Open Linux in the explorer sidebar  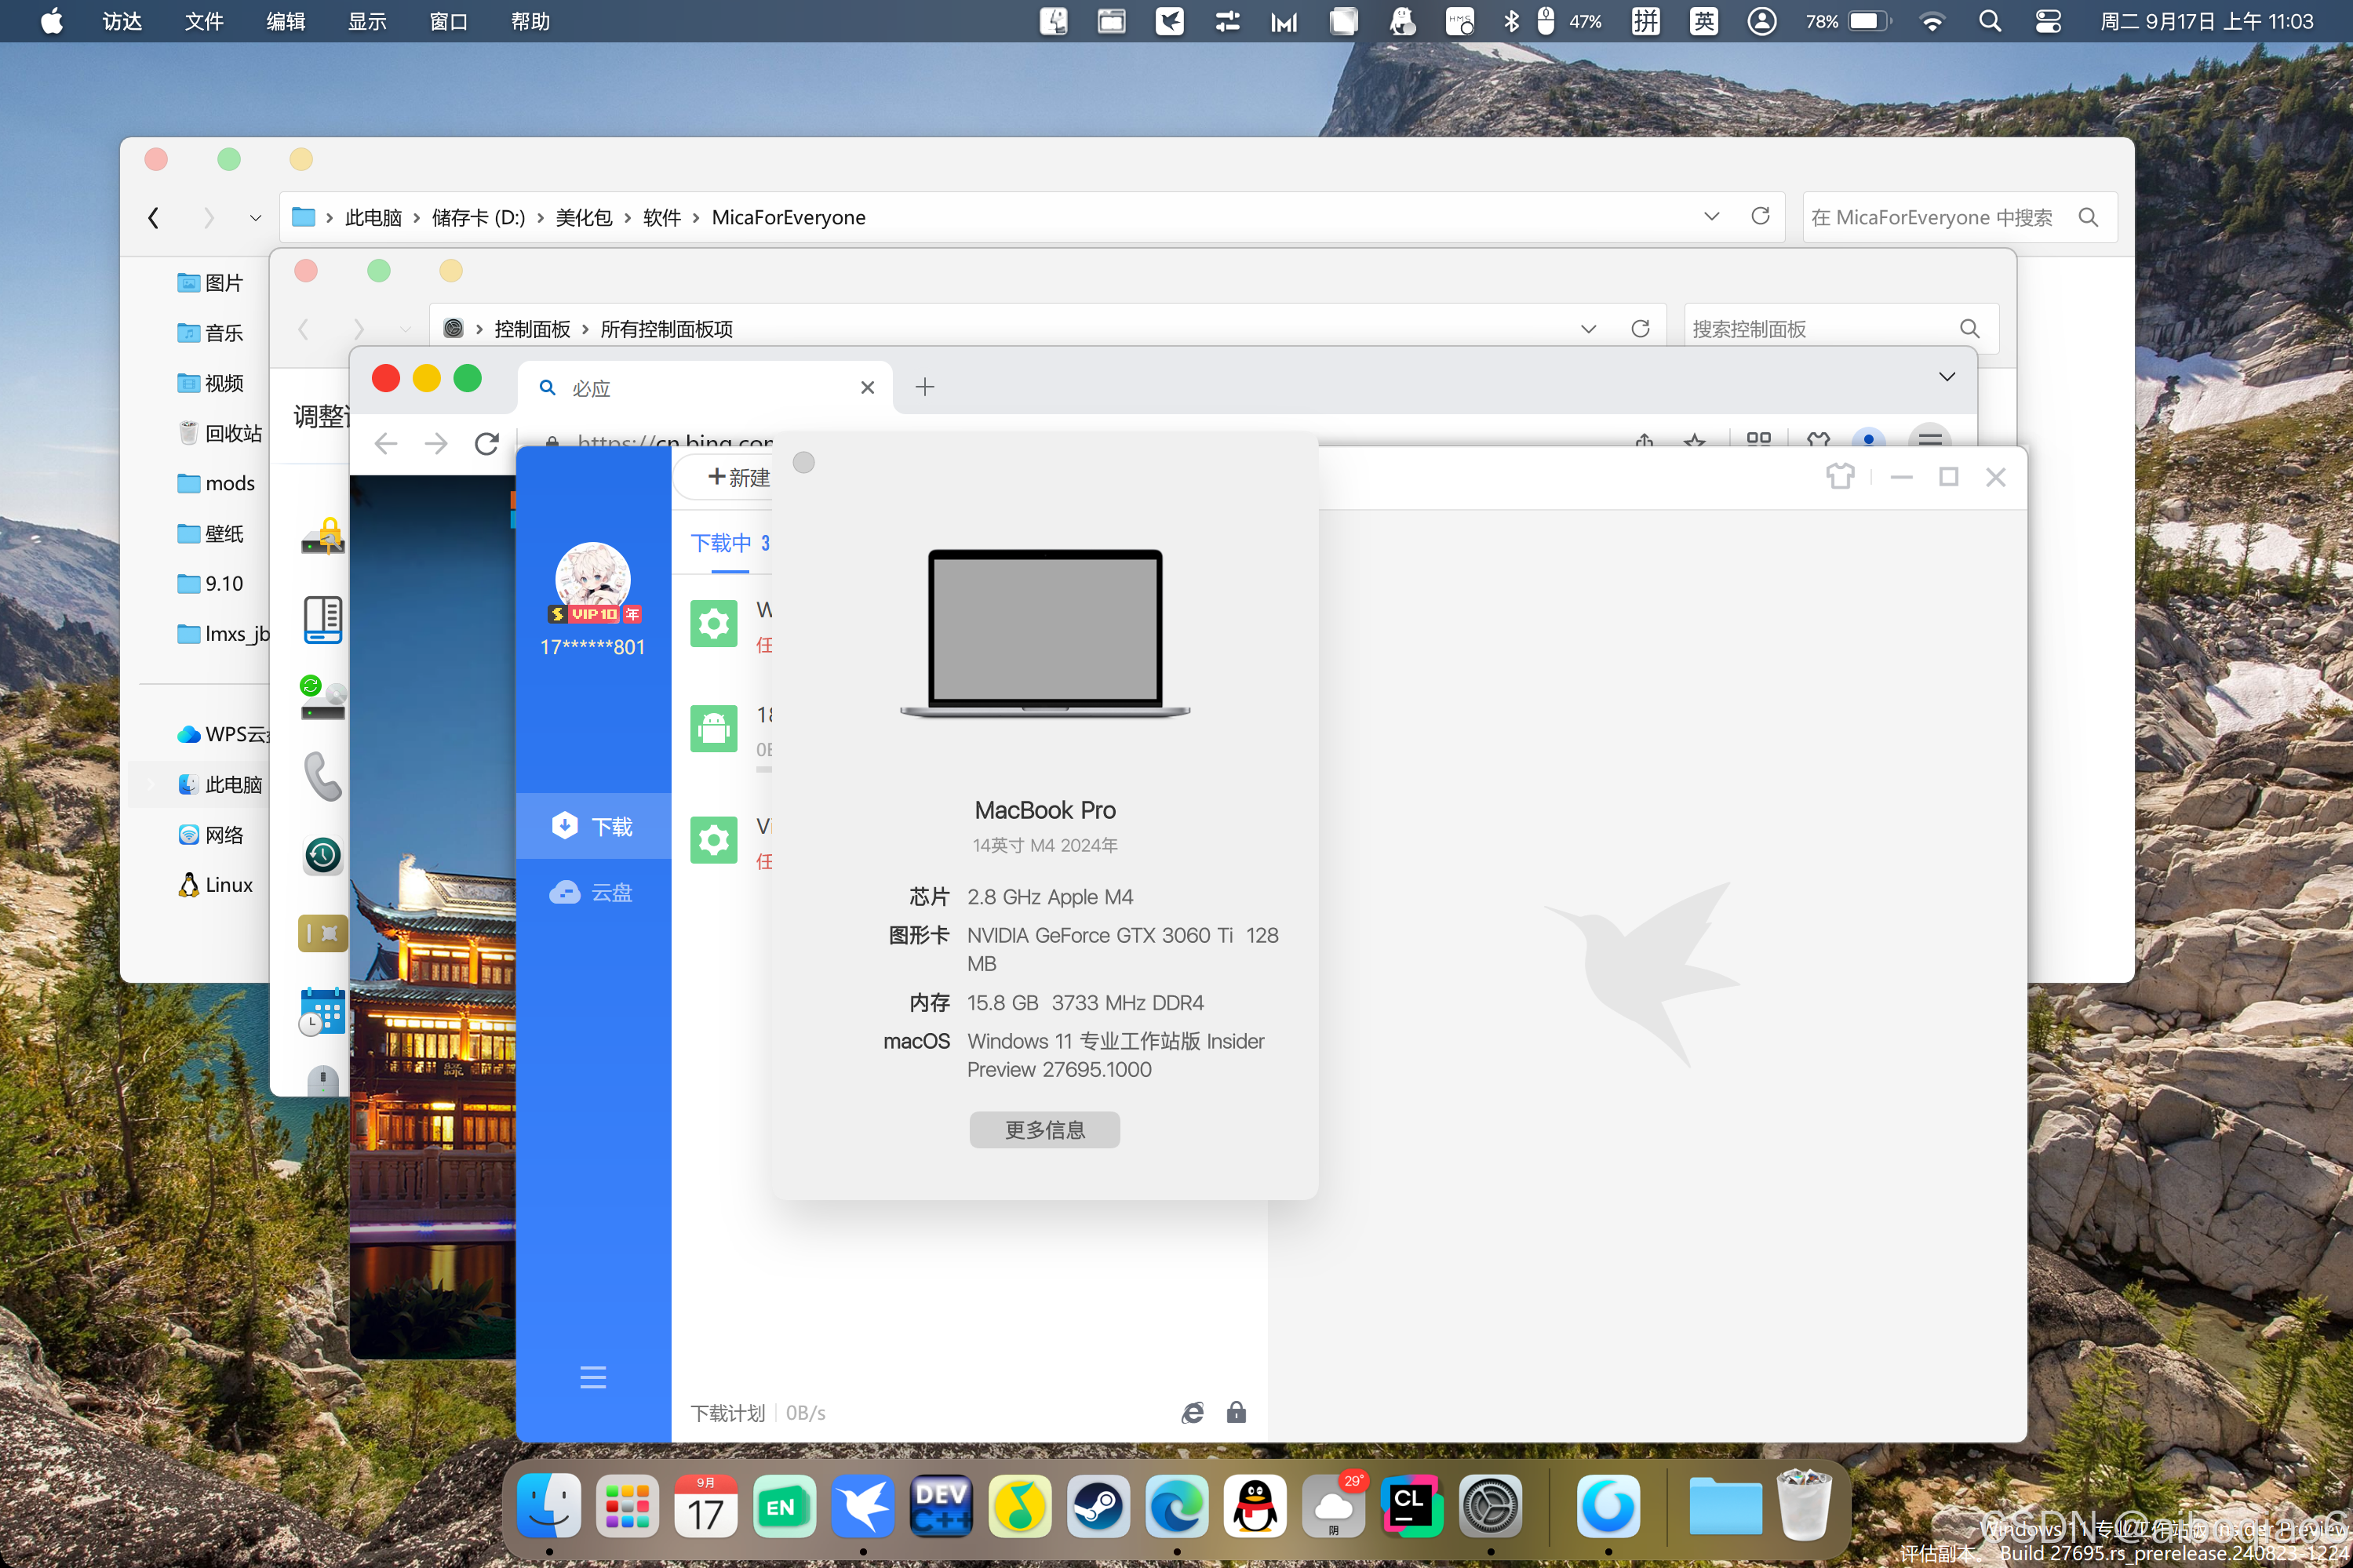[216, 884]
